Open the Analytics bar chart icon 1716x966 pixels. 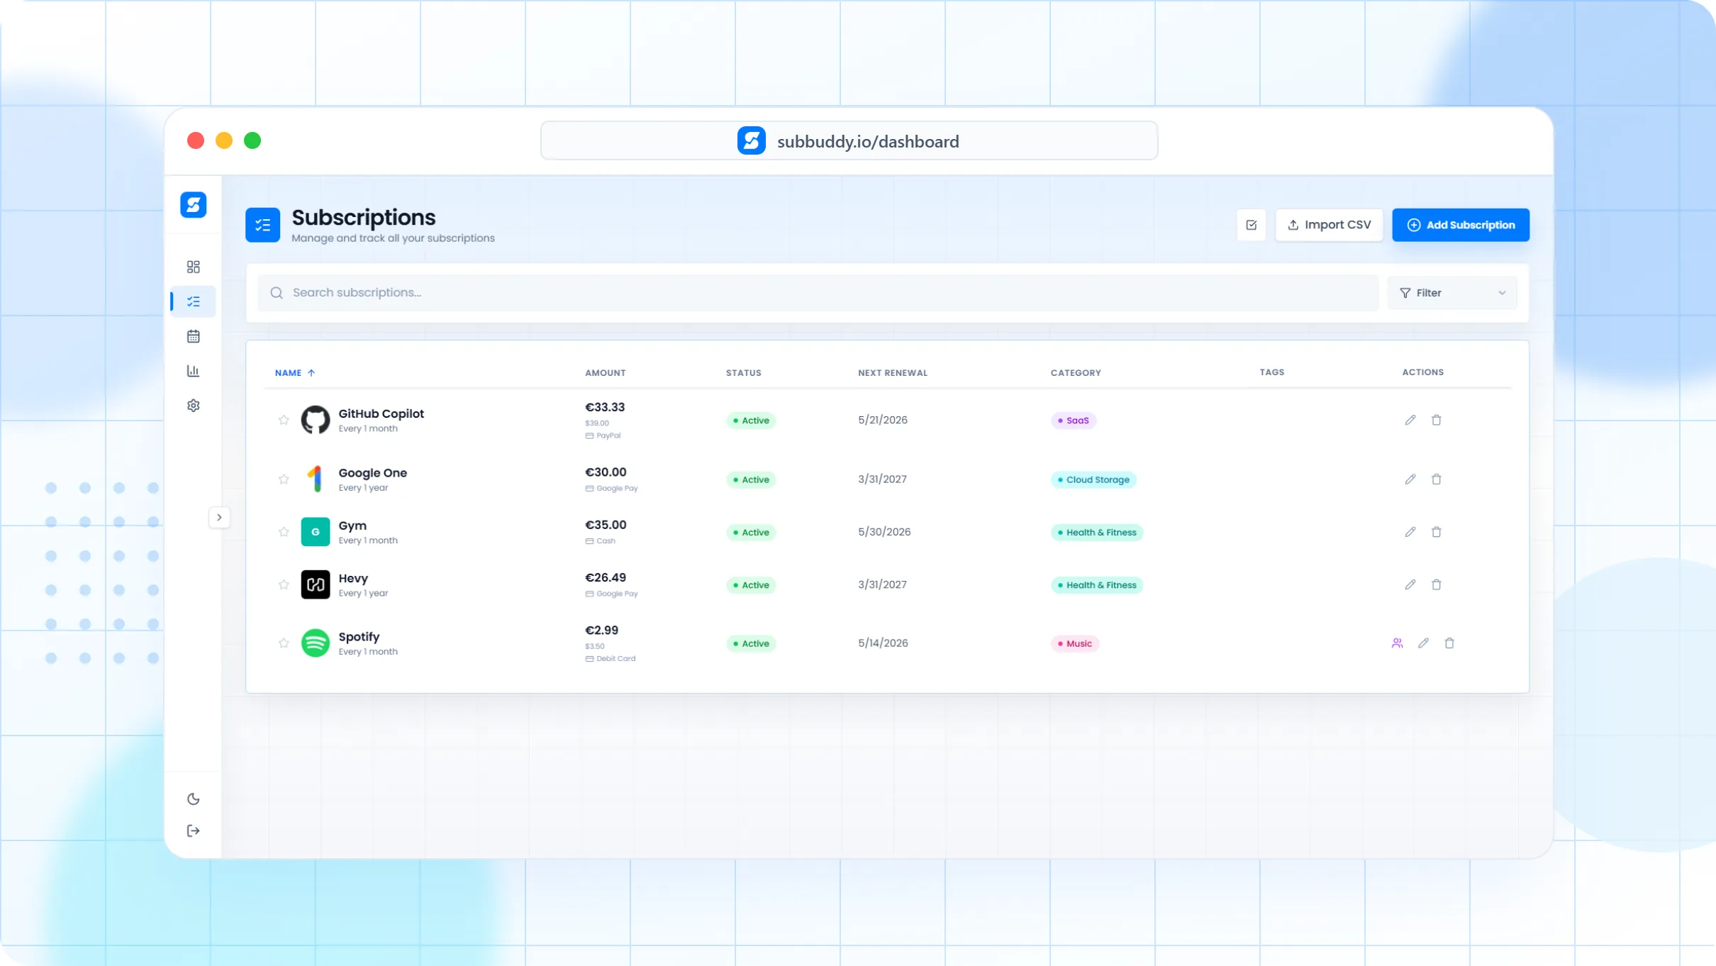pyautogui.click(x=193, y=371)
